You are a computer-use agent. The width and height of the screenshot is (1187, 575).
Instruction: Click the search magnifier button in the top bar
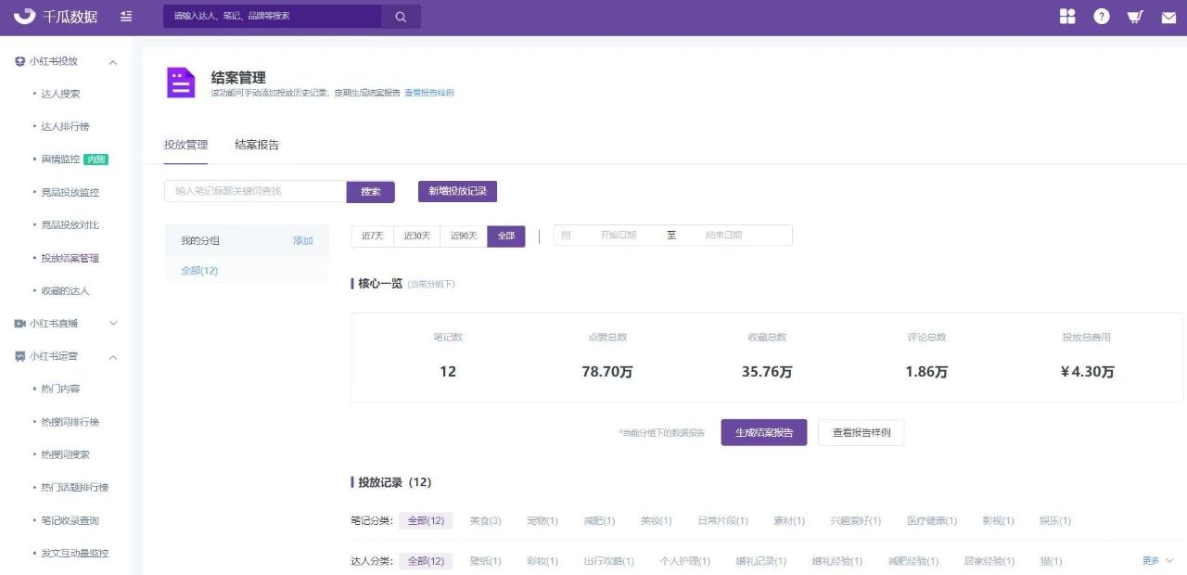coord(401,17)
